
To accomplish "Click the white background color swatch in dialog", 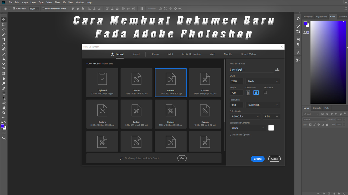I will (271, 128).
